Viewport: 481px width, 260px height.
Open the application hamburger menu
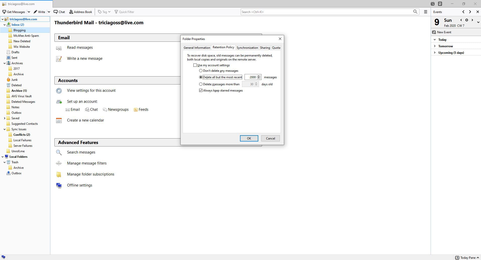(425, 12)
